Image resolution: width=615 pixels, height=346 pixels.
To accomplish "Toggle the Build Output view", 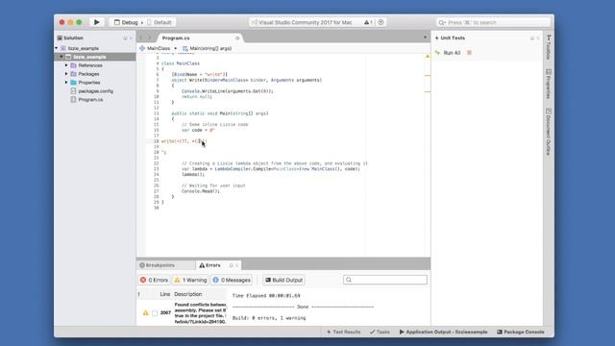I will 284,280.
